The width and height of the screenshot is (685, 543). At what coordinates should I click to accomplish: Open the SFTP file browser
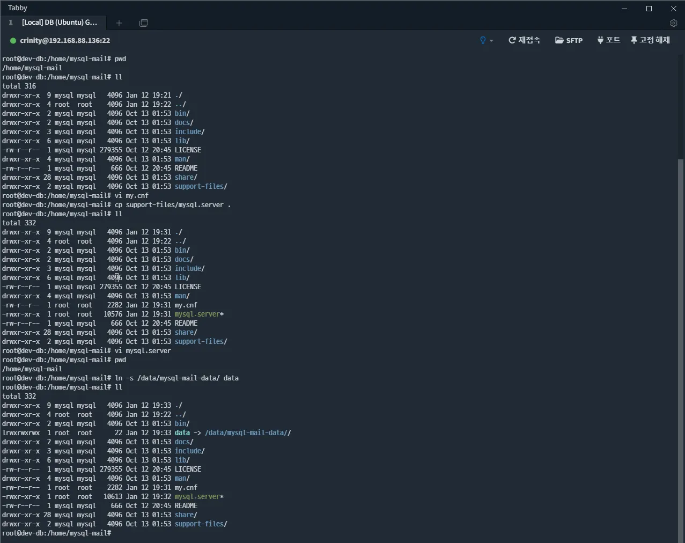(x=569, y=40)
